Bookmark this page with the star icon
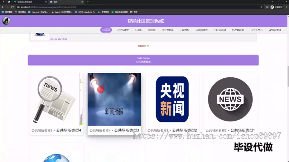Image resolution: width=289 pixels, height=162 pixels. tap(261, 7)
